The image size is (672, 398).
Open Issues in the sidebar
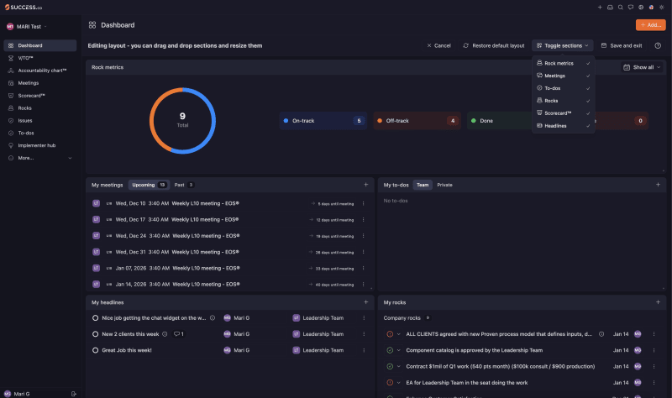[39, 120]
